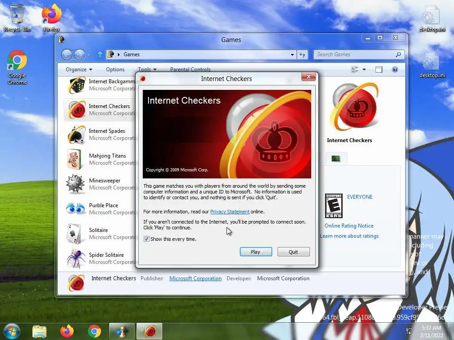The height and width of the screenshot is (340, 454).
Task: Click the search magnifier icon
Action: (399, 54)
